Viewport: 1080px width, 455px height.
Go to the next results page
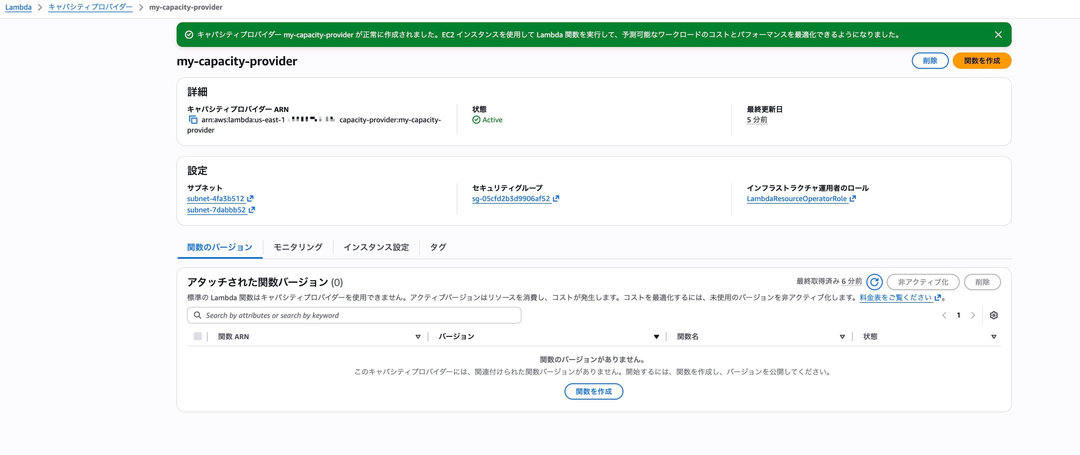click(x=973, y=315)
